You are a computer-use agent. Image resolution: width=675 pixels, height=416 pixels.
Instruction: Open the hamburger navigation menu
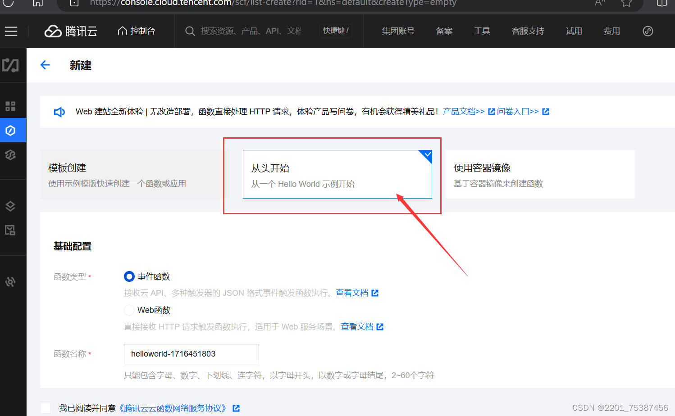pos(11,31)
